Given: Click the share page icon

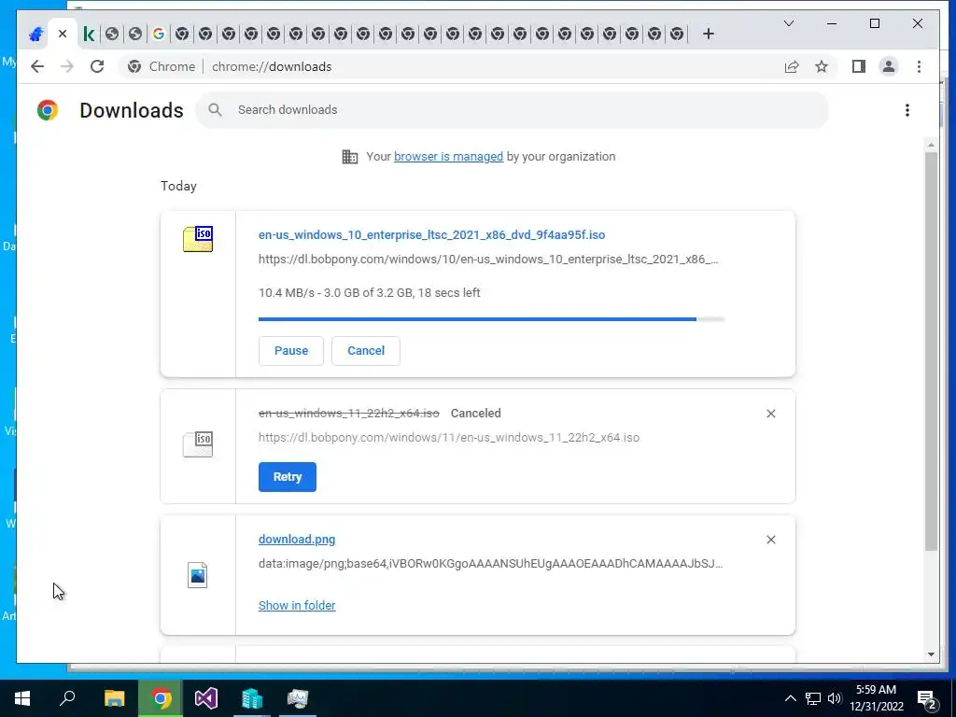Looking at the screenshot, I should (x=792, y=66).
